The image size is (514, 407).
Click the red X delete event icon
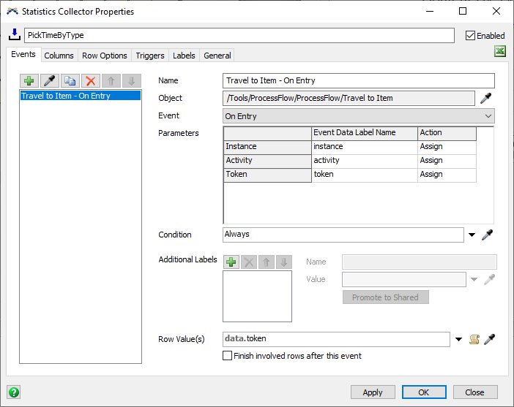coord(91,81)
